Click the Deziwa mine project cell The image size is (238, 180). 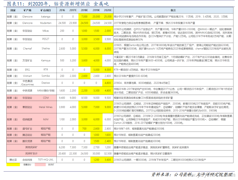tap(46, 83)
